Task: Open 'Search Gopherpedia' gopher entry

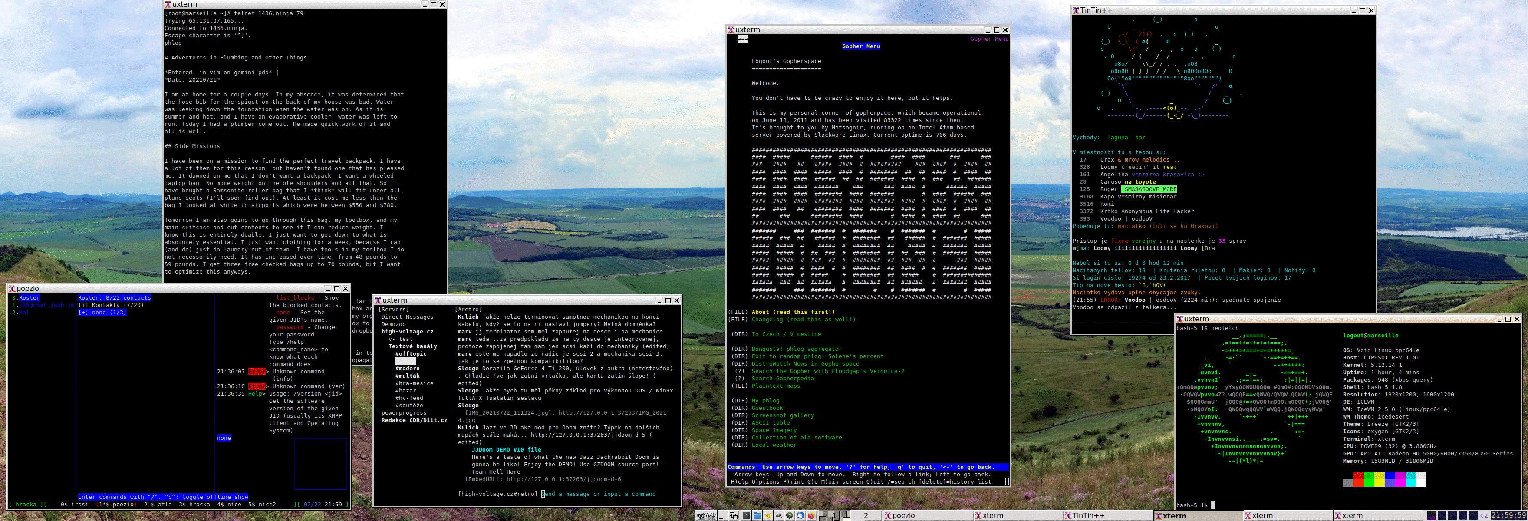Action: [x=783, y=379]
